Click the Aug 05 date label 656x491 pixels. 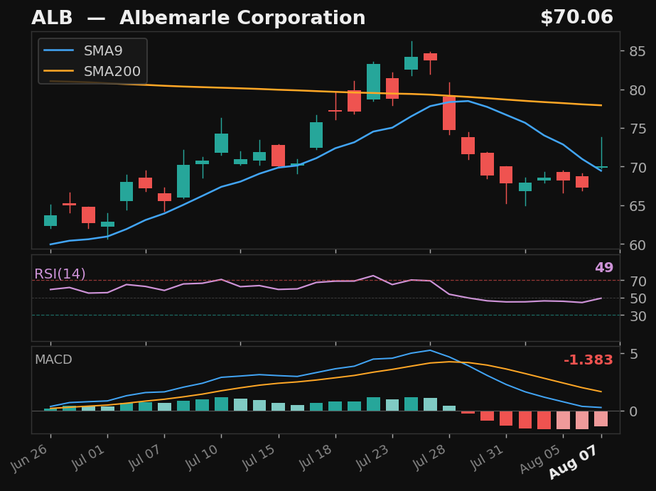542,459
